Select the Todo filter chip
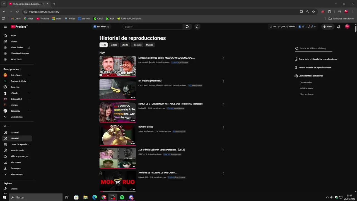 pyautogui.click(x=103, y=45)
